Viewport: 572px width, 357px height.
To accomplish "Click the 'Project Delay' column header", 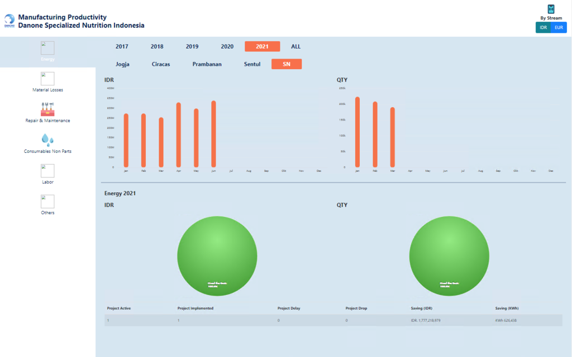I will (289, 308).
